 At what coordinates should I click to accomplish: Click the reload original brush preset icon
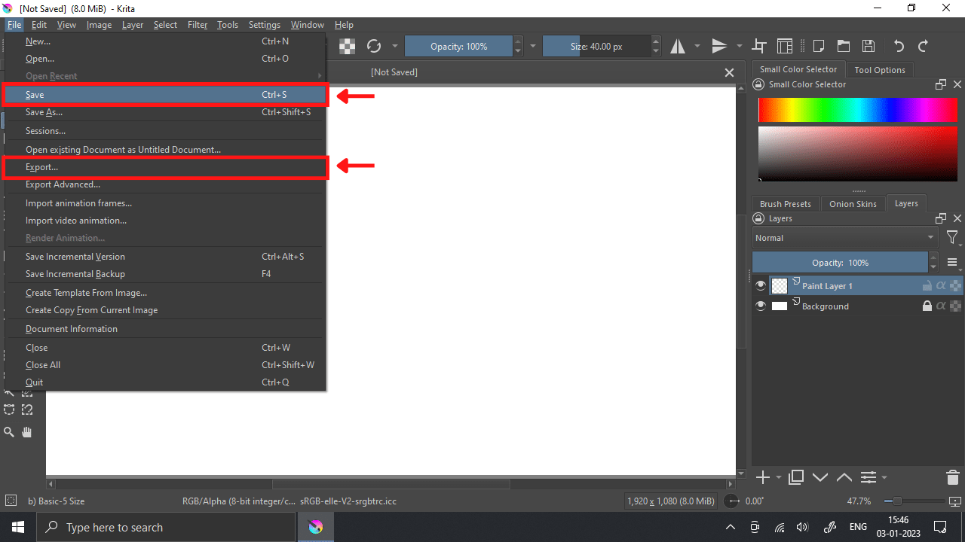point(374,46)
